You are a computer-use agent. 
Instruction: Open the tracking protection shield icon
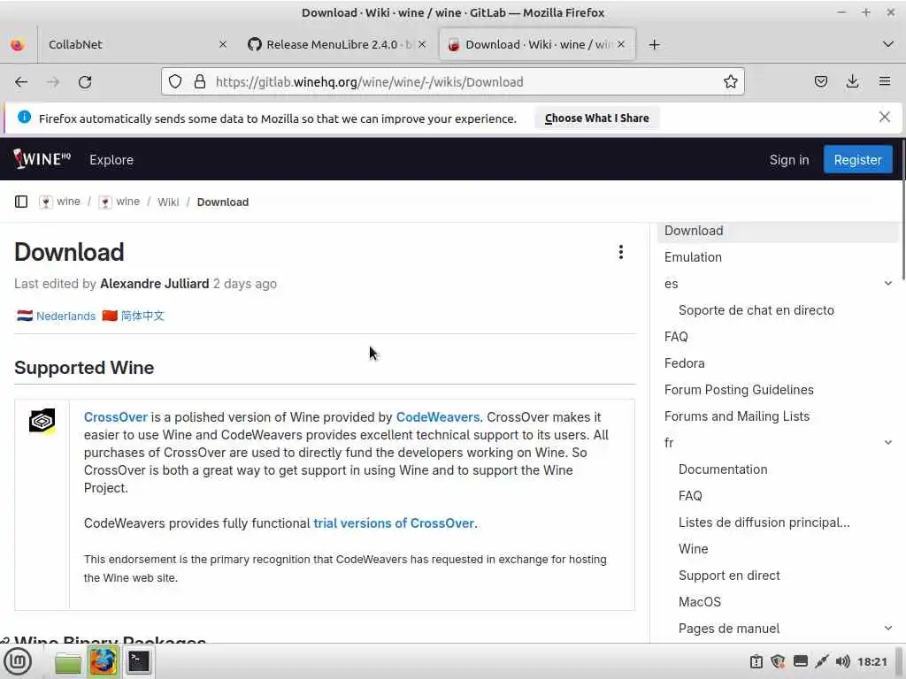(175, 82)
